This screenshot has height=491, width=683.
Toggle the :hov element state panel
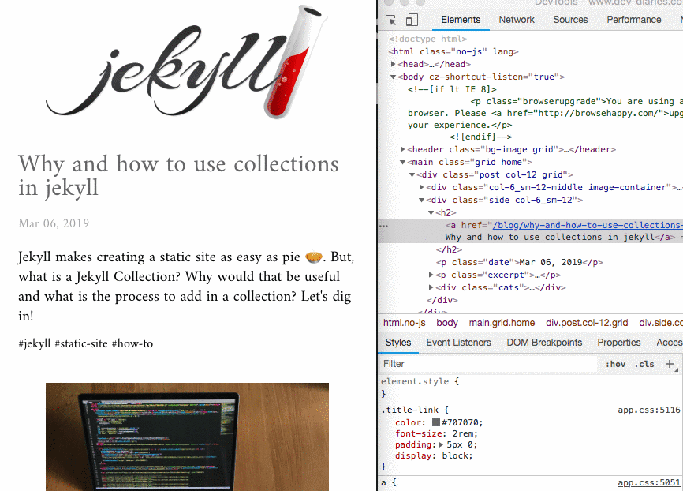(x=615, y=364)
